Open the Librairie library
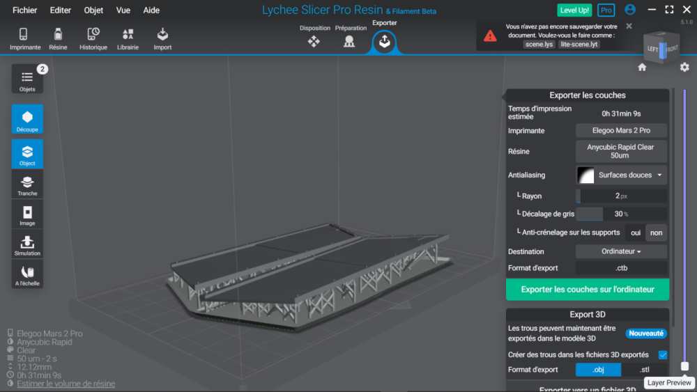The height and width of the screenshot is (392, 697). coord(128,38)
